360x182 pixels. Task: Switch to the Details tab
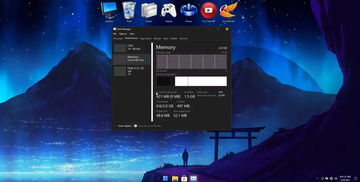(x=174, y=38)
